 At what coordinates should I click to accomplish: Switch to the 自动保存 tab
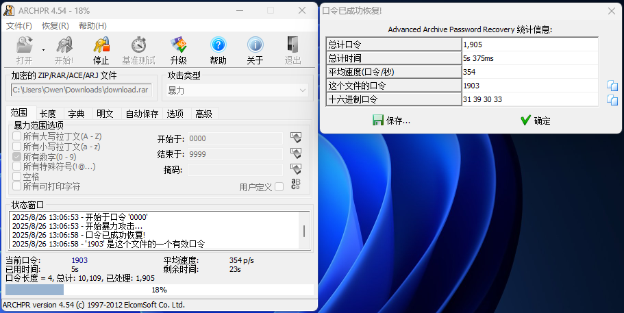142,114
